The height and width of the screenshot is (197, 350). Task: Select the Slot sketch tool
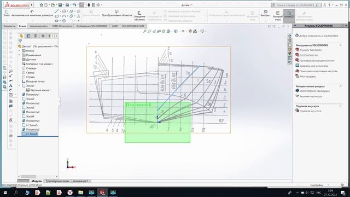pos(57,21)
